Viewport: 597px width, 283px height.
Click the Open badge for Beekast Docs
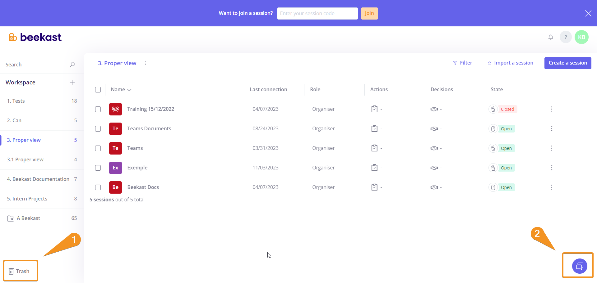pyautogui.click(x=506, y=187)
